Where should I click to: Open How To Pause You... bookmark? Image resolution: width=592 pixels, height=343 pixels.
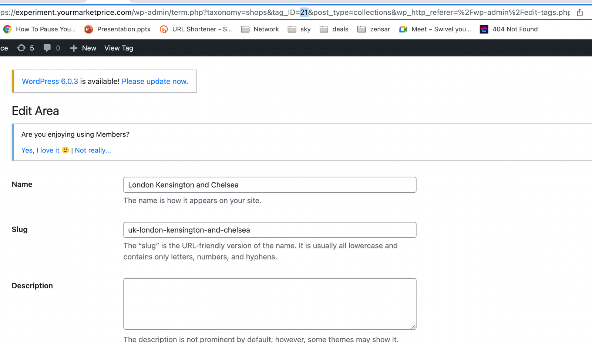tap(40, 29)
